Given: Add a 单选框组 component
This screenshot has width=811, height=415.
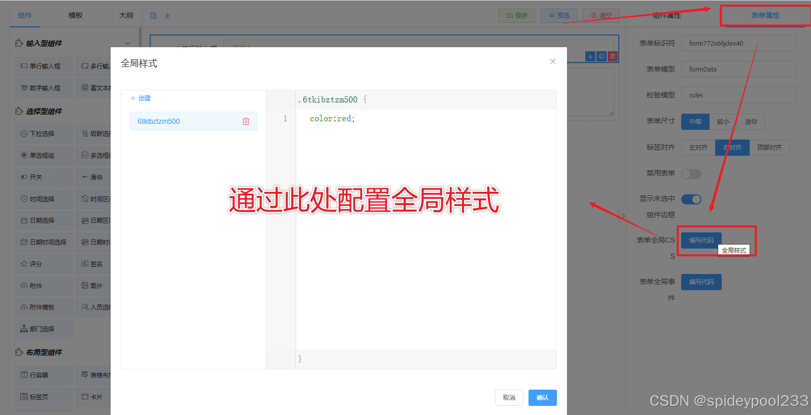Looking at the screenshot, I should click(x=44, y=155).
